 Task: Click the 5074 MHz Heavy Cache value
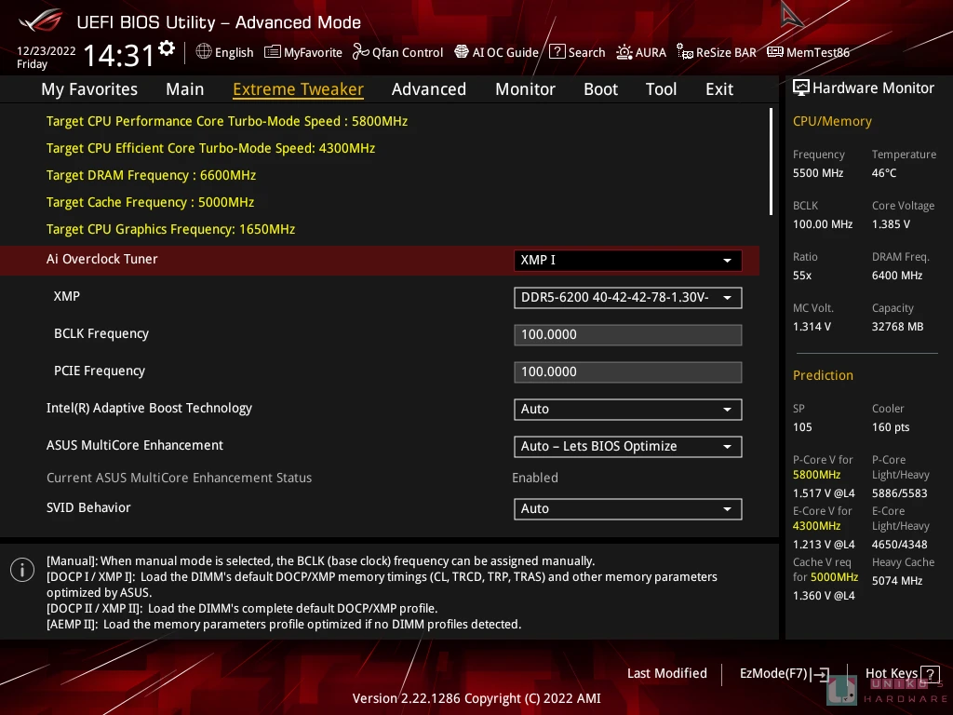click(x=897, y=581)
